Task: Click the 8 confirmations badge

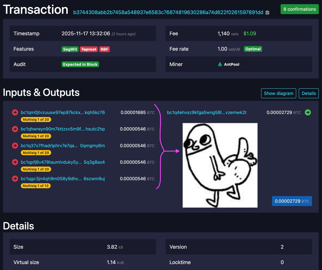Action: tap(300, 9)
